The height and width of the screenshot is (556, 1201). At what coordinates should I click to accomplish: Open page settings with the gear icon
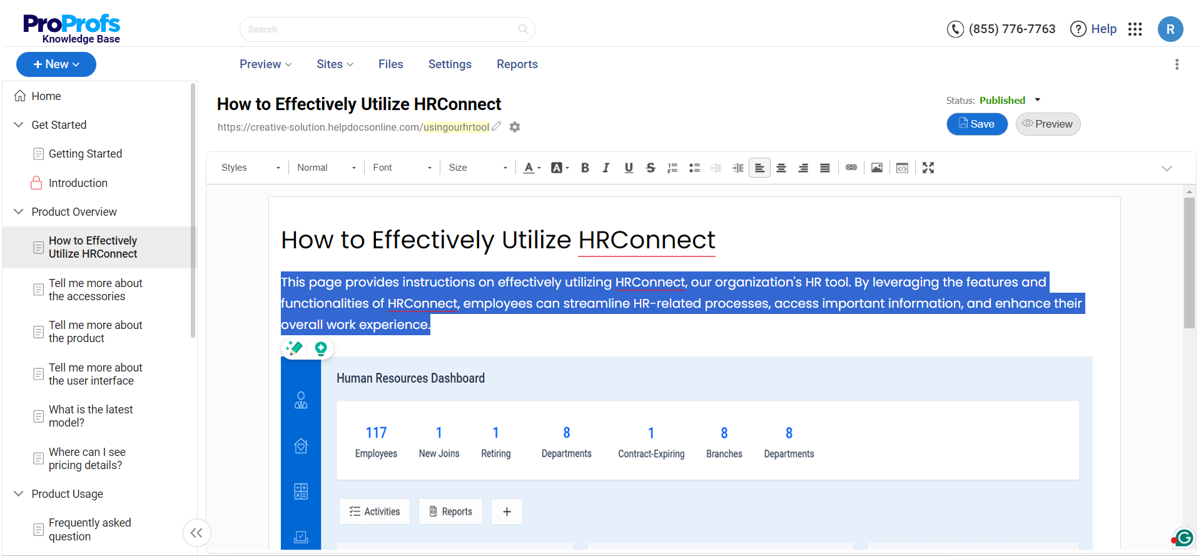click(515, 127)
